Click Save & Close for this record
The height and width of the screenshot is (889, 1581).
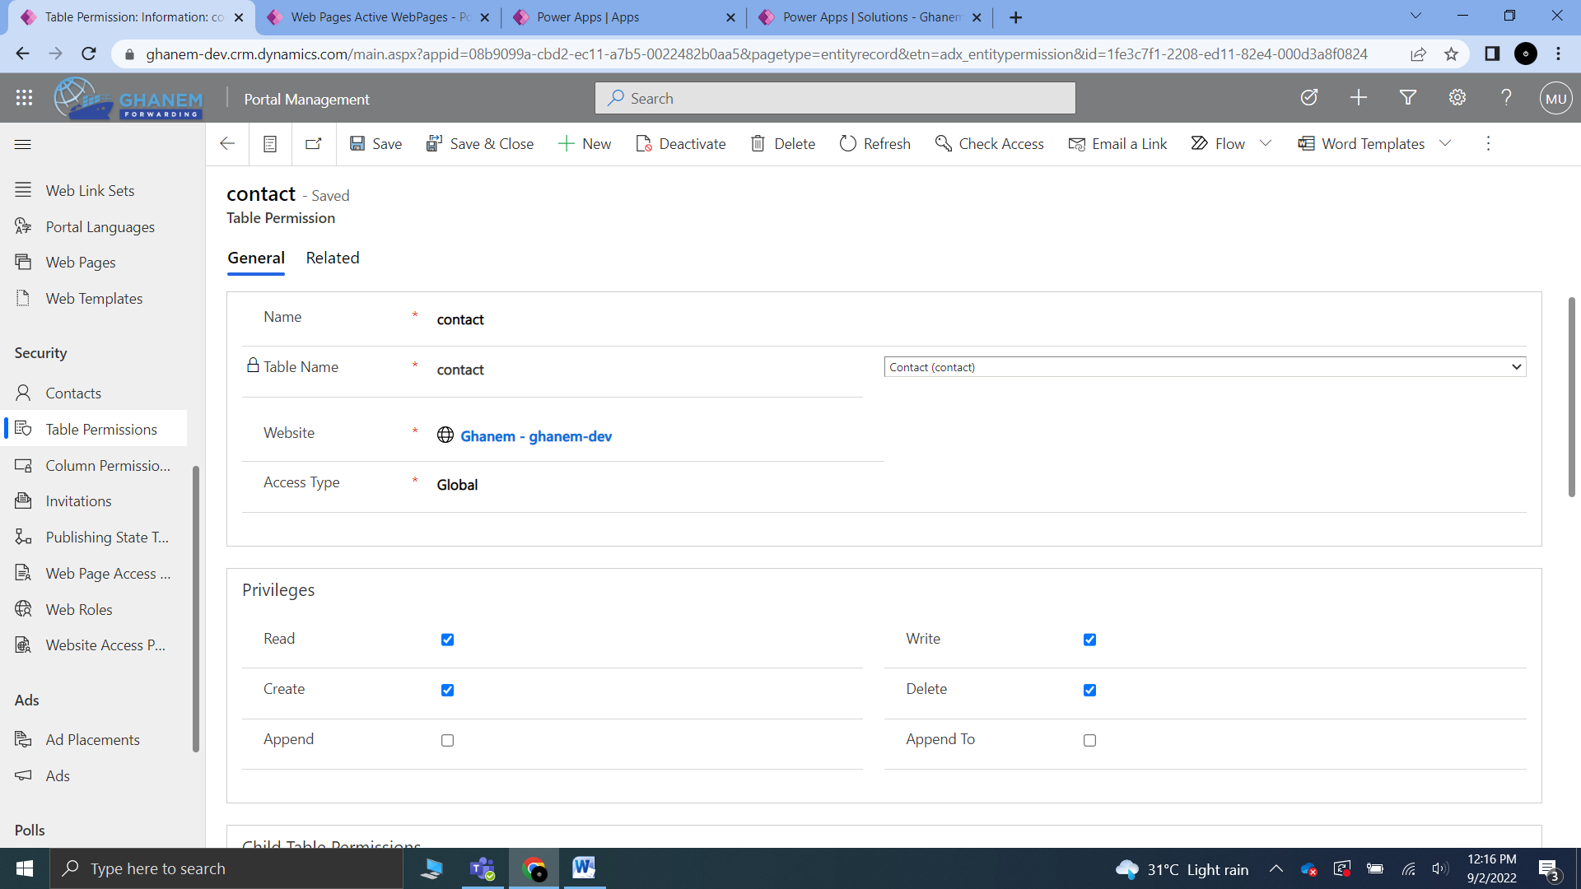[x=480, y=143]
